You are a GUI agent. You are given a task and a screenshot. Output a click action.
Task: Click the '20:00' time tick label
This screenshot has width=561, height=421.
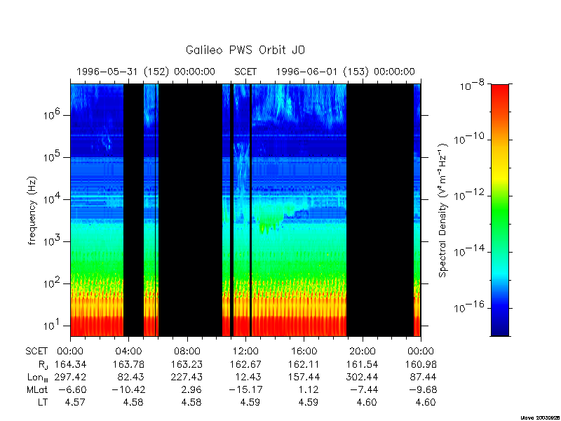[x=363, y=352]
